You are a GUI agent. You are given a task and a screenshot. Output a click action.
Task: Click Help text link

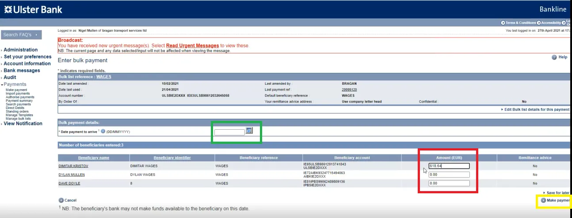tap(563, 57)
